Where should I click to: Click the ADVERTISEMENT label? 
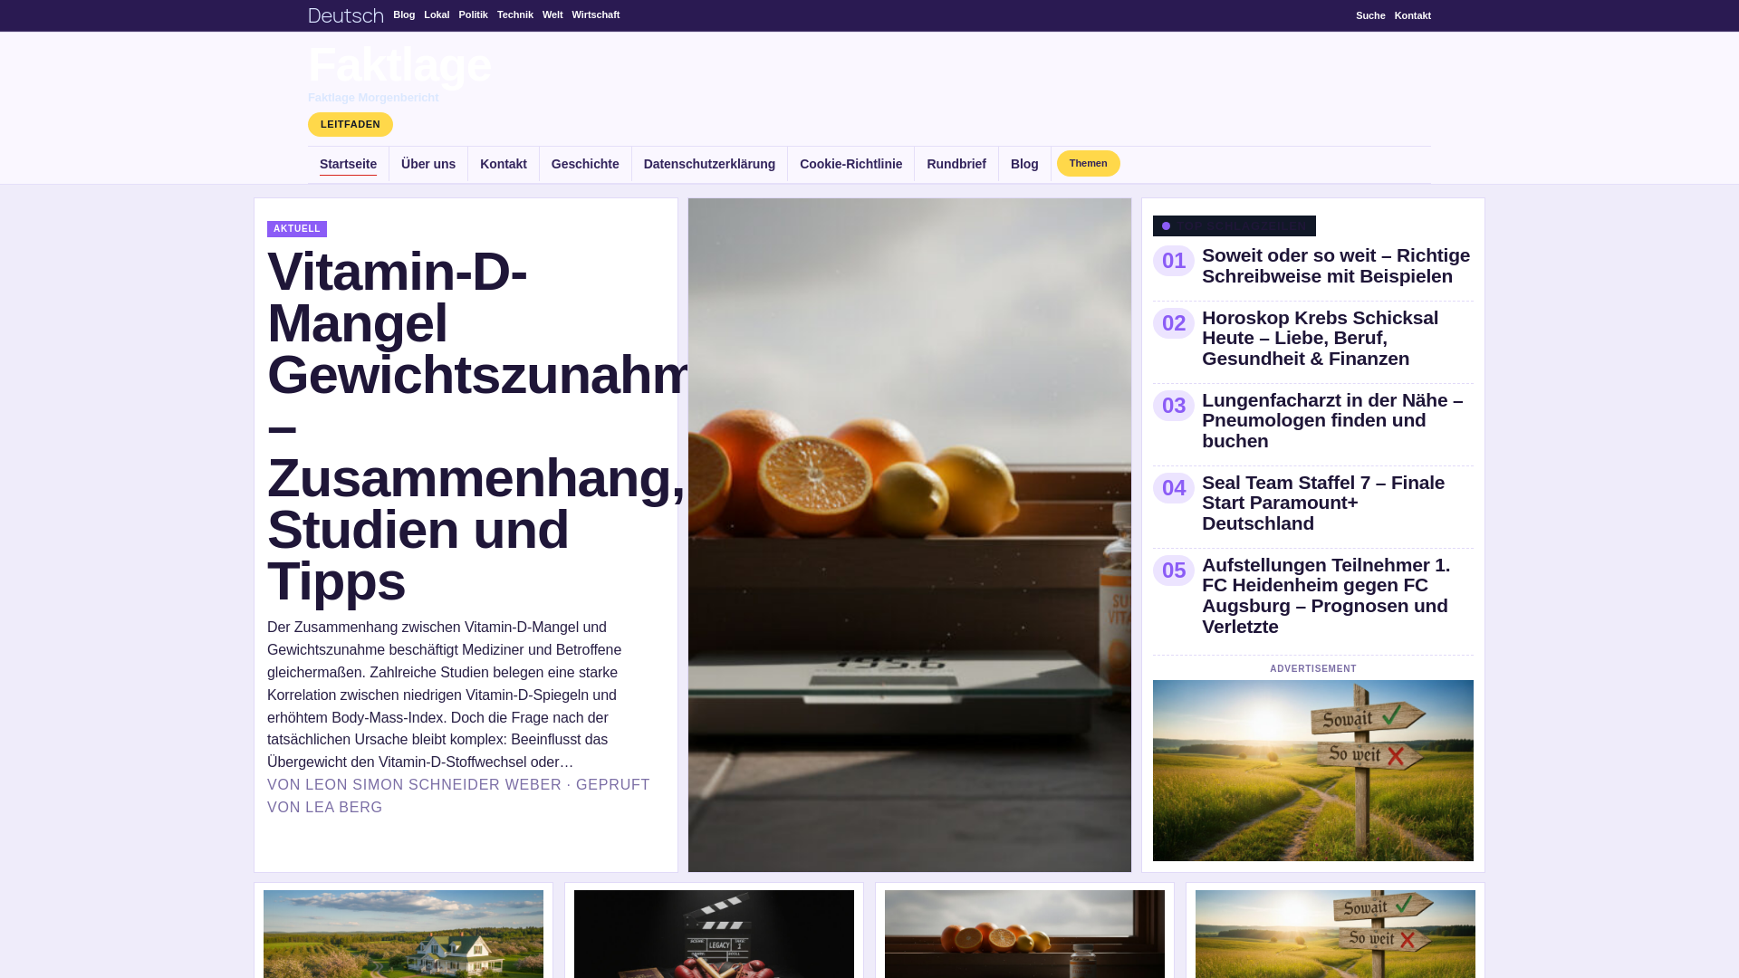tap(1313, 669)
